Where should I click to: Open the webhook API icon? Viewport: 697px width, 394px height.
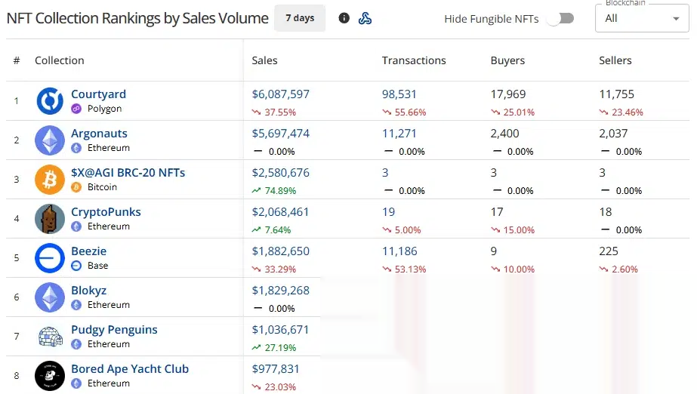[x=365, y=18]
